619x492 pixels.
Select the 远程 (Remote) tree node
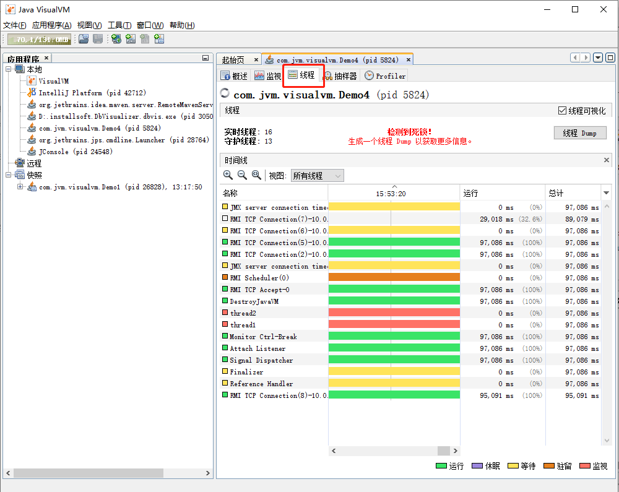click(28, 163)
